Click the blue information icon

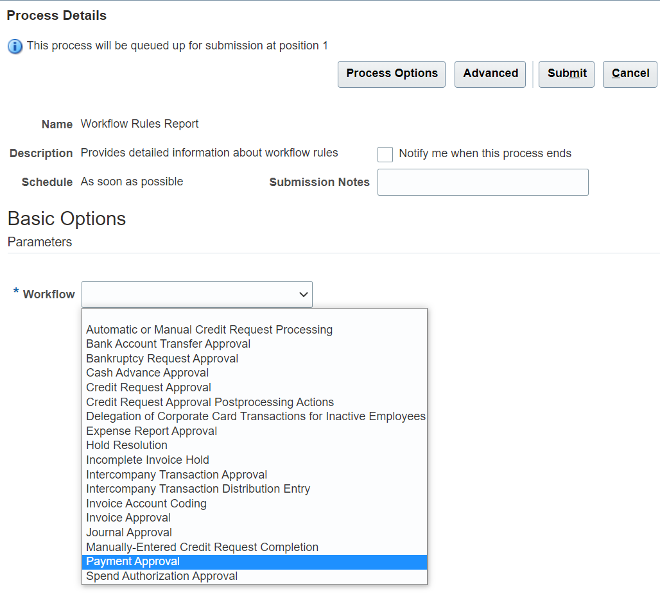coord(15,46)
